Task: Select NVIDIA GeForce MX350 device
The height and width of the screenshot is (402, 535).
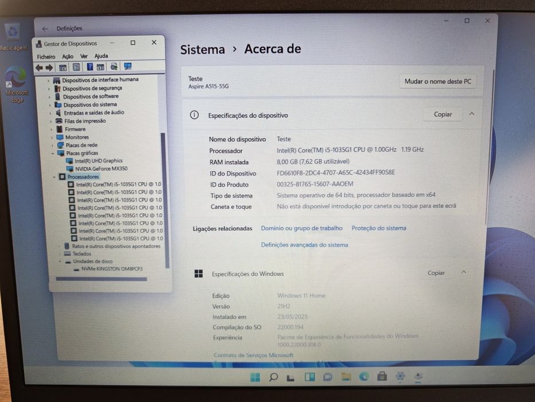Action: pyautogui.click(x=101, y=168)
